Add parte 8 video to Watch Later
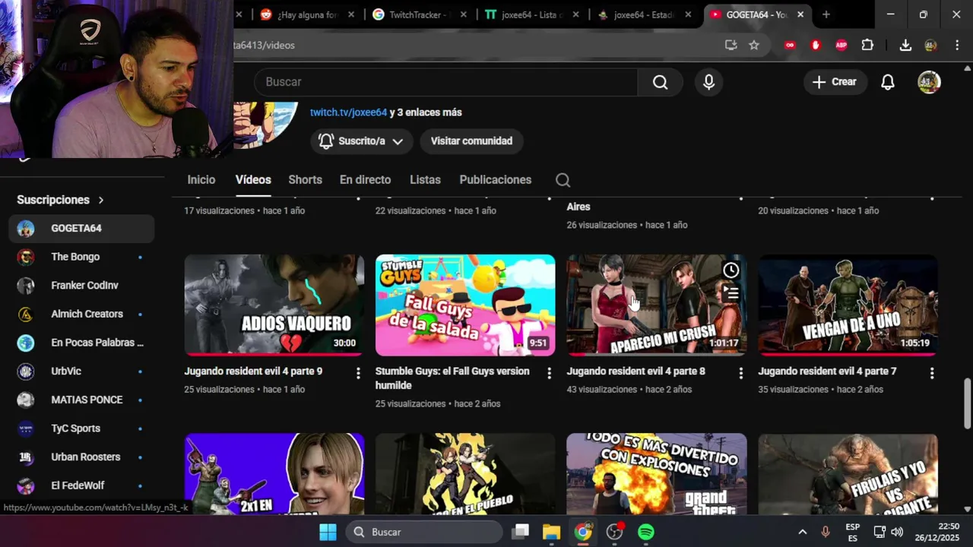 731,270
